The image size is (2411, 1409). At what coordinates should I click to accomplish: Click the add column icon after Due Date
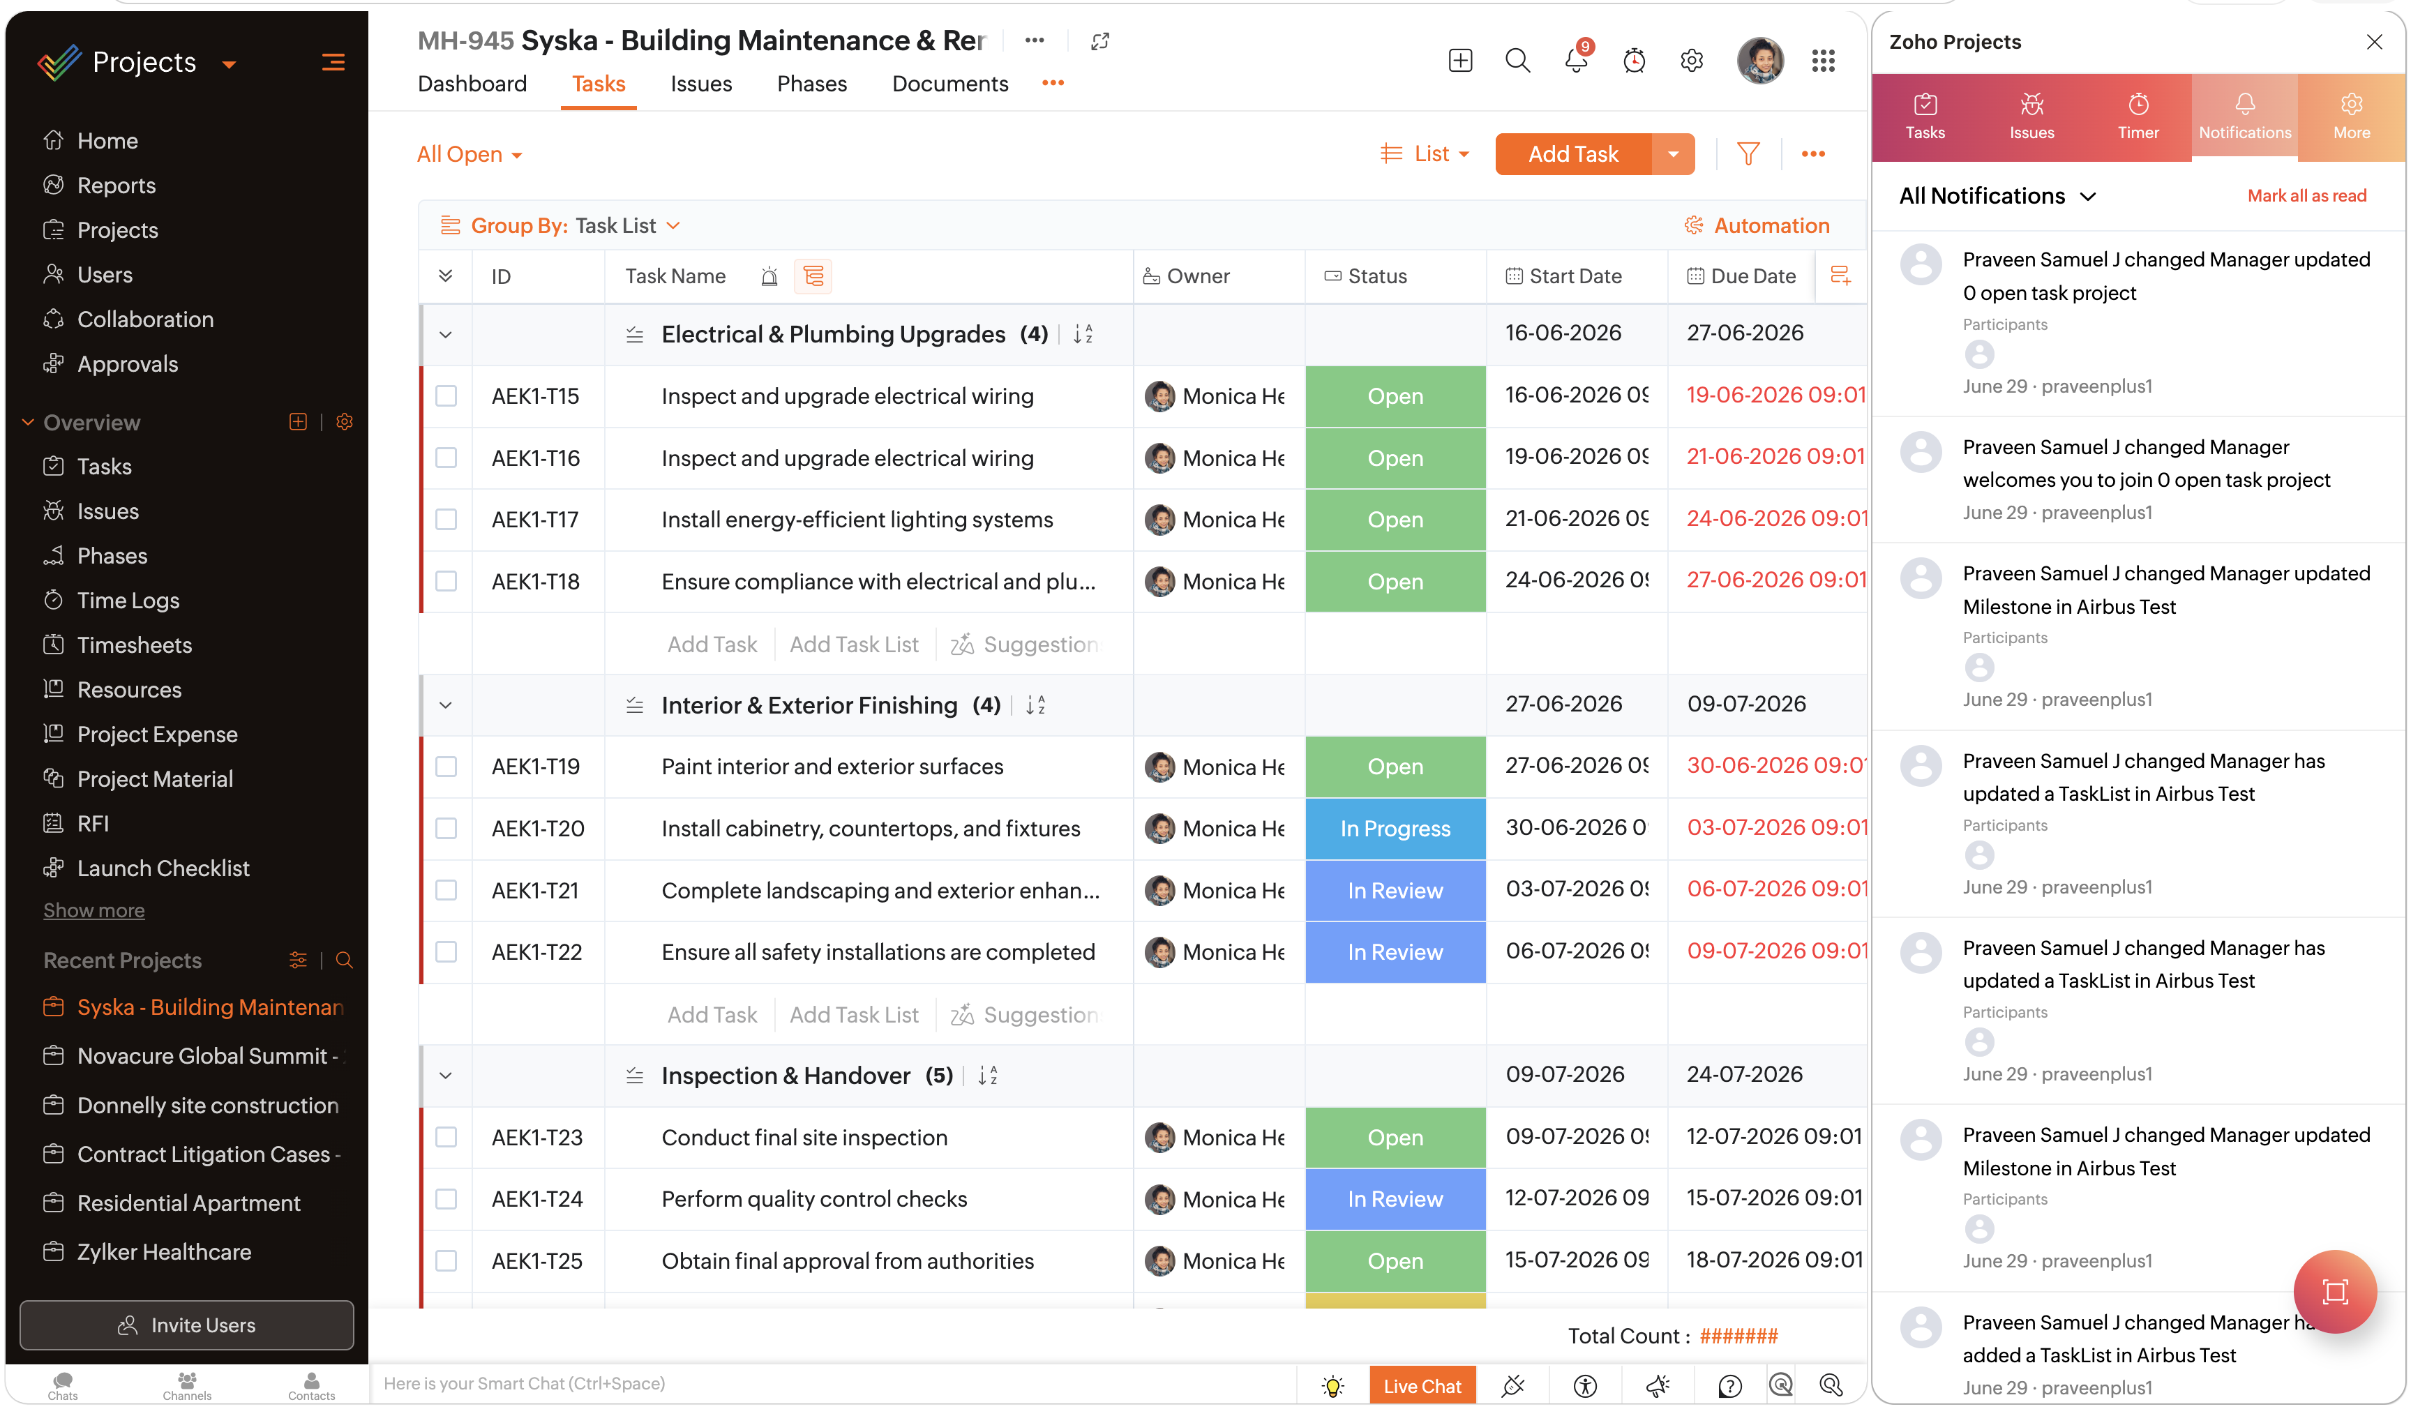tap(1840, 276)
